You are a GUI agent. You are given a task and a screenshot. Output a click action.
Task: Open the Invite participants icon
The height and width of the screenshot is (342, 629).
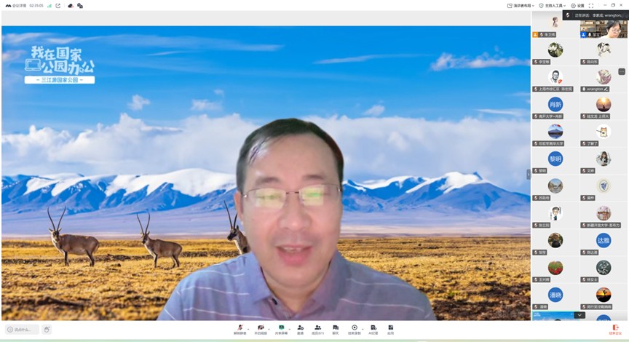[x=299, y=329]
